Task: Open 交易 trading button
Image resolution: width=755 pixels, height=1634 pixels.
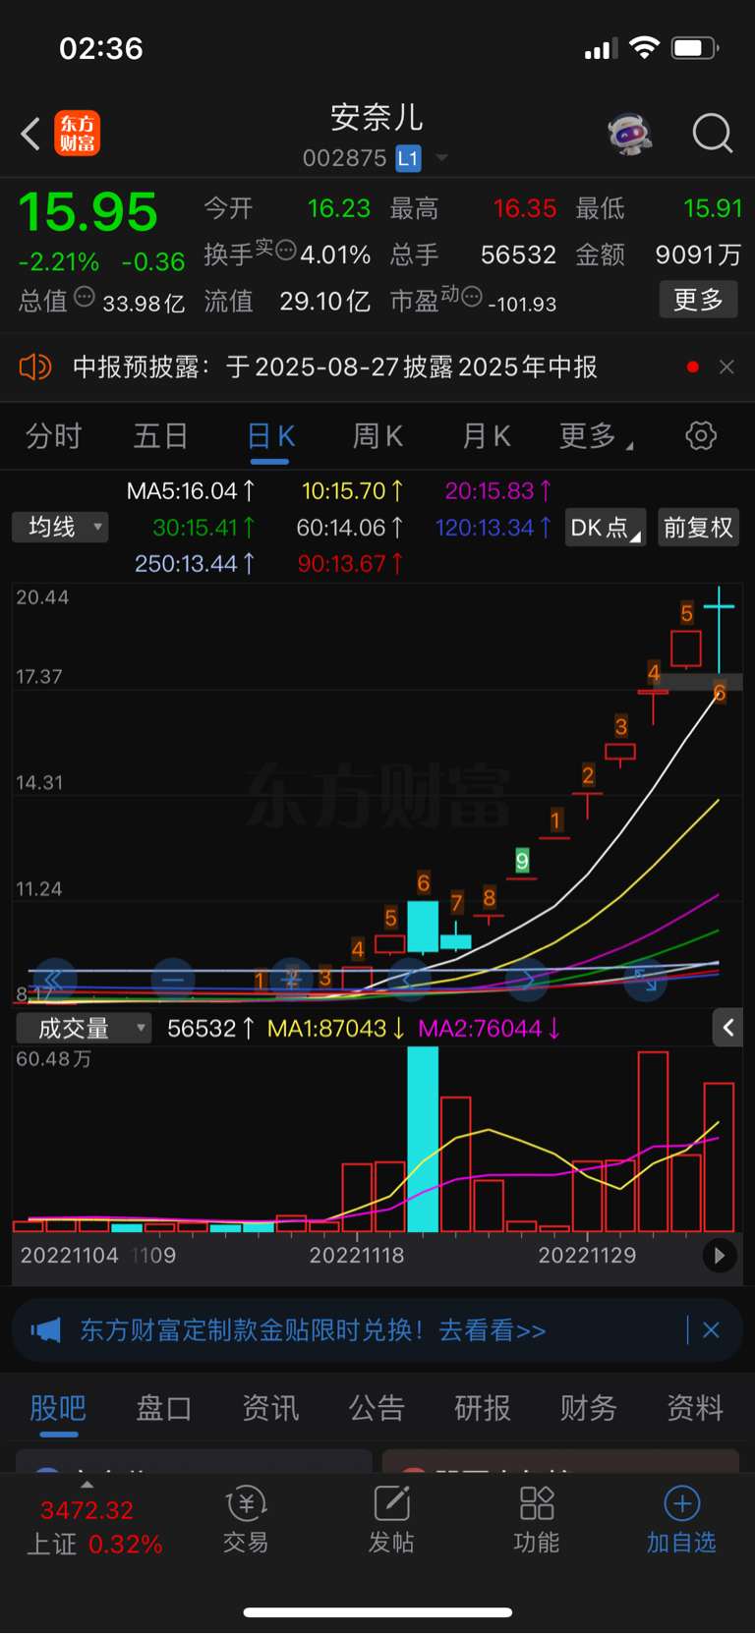Action: [246, 1520]
